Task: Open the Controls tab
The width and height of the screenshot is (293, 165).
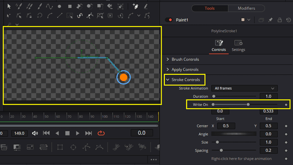Action: (219, 46)
